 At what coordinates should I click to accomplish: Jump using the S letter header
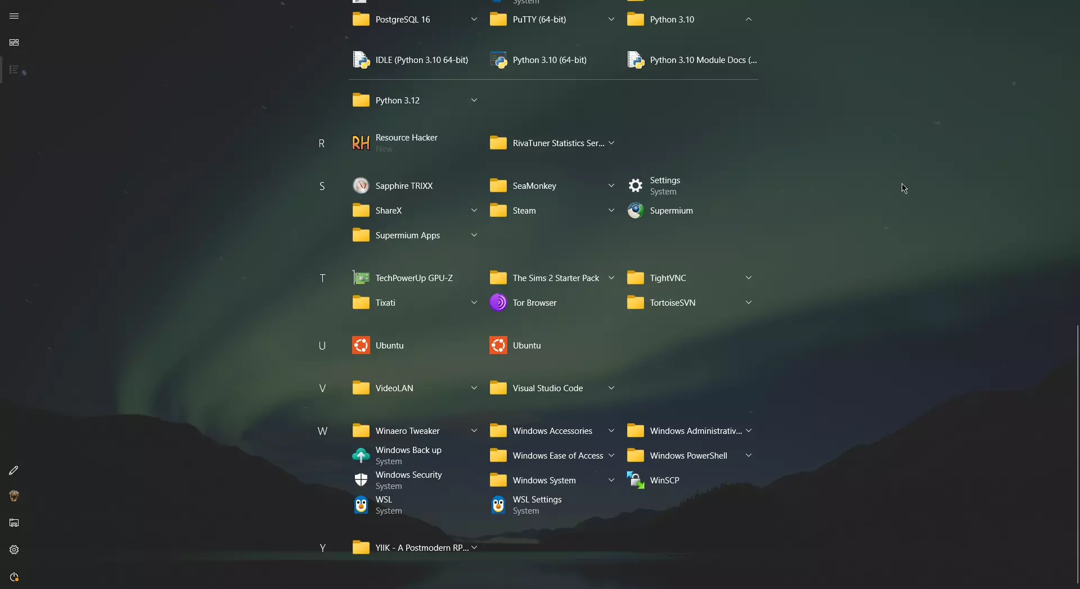[x=322, y=186]
